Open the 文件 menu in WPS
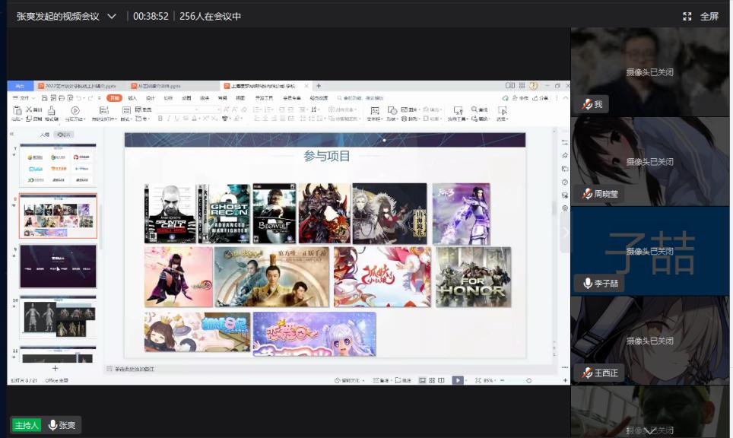The image size is (733, 438). pyautogui.click(x=25, y=98)
